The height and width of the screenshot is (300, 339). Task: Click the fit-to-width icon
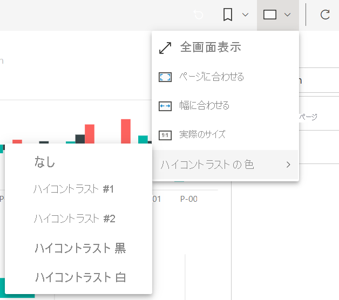coord(165,106)
